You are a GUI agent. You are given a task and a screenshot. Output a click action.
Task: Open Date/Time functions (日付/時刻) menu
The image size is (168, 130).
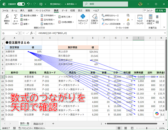[x=48, y=20]
